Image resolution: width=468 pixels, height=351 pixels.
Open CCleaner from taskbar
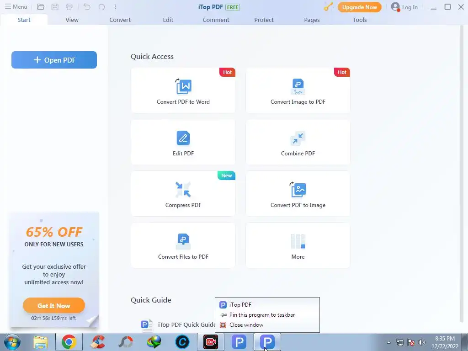point(98,342)
